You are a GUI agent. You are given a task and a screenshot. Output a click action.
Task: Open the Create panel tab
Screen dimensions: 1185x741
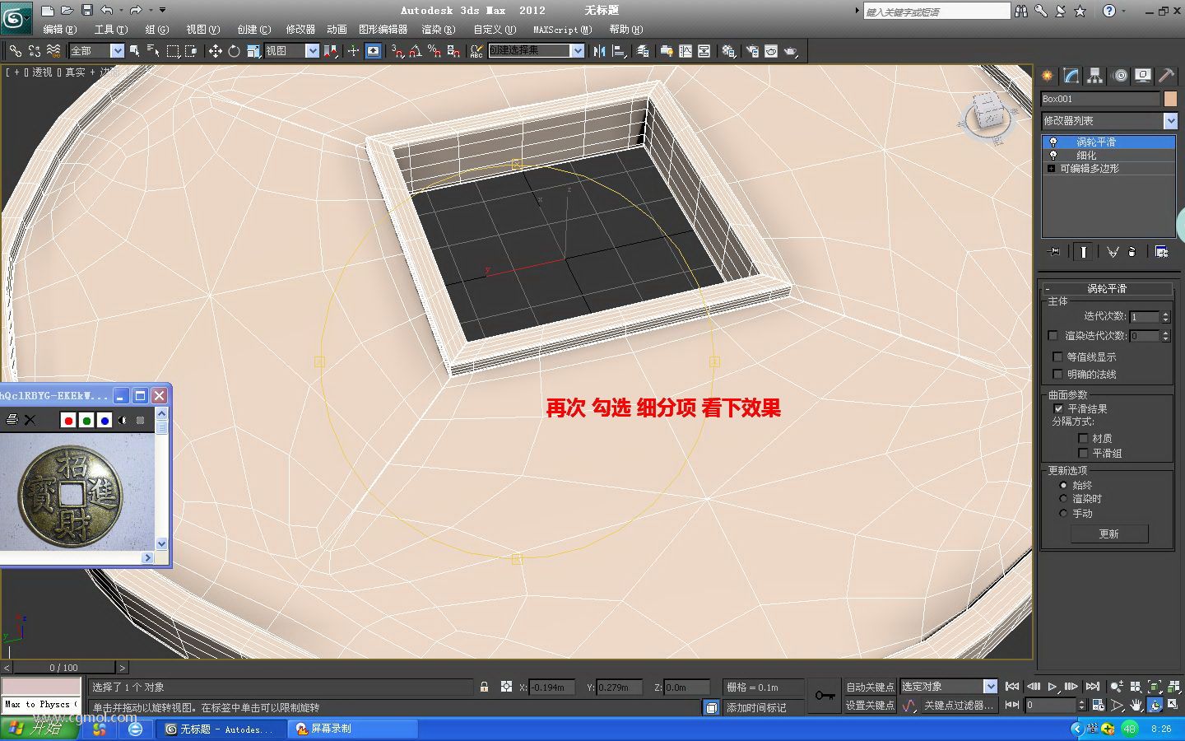(x=1048, y=76)
